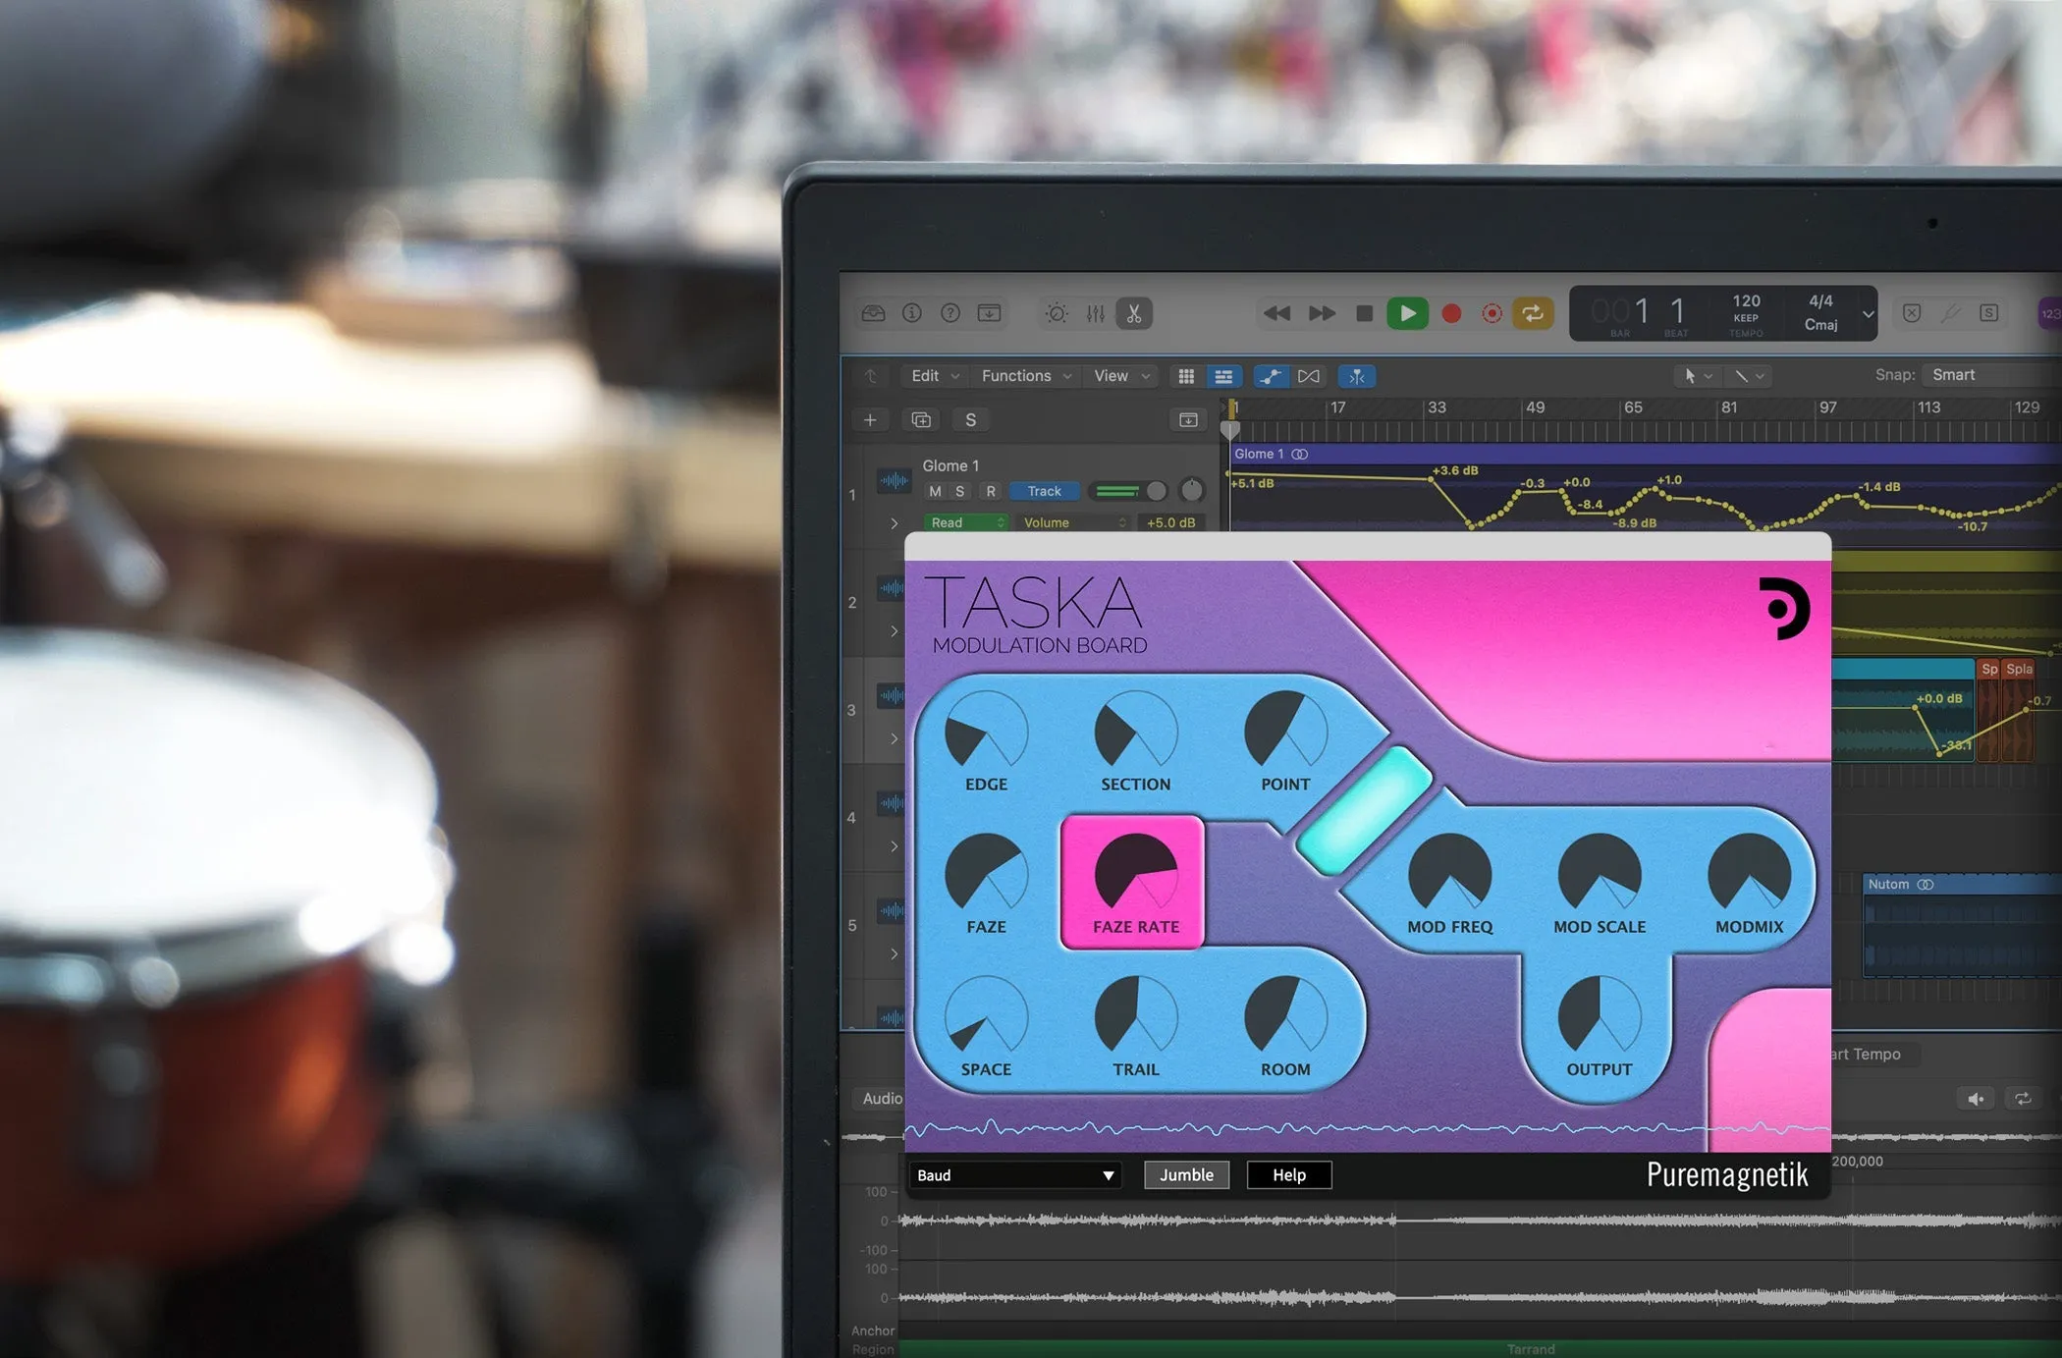Add a new track with plus button
Viewport: 2062px width, 1358px height.
(870, 420)
